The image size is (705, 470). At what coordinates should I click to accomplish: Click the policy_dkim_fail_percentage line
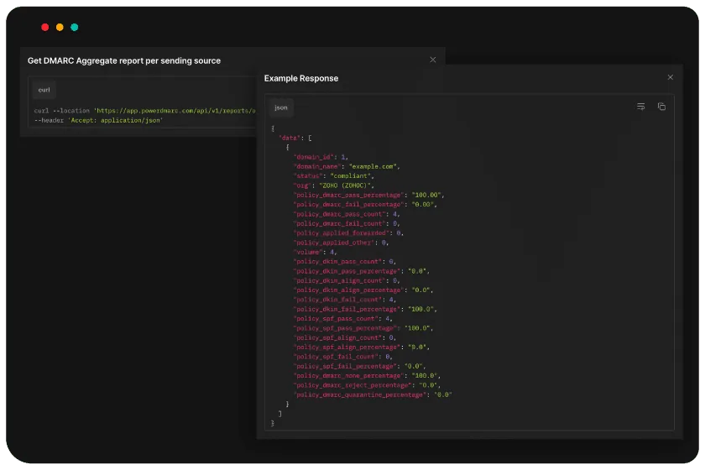[365, 309]
